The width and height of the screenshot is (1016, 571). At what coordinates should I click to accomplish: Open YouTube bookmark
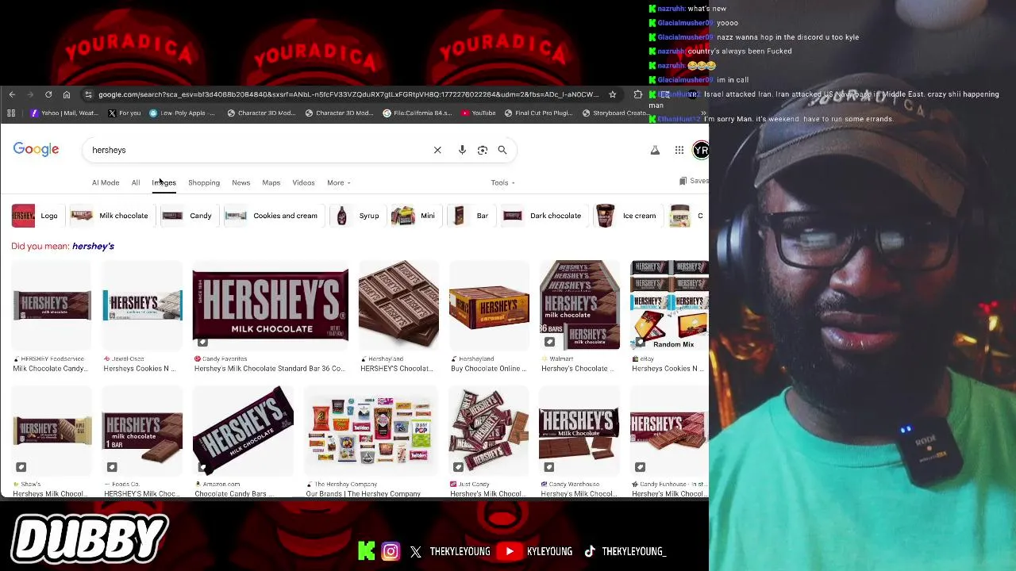click(x=478, y=113)
